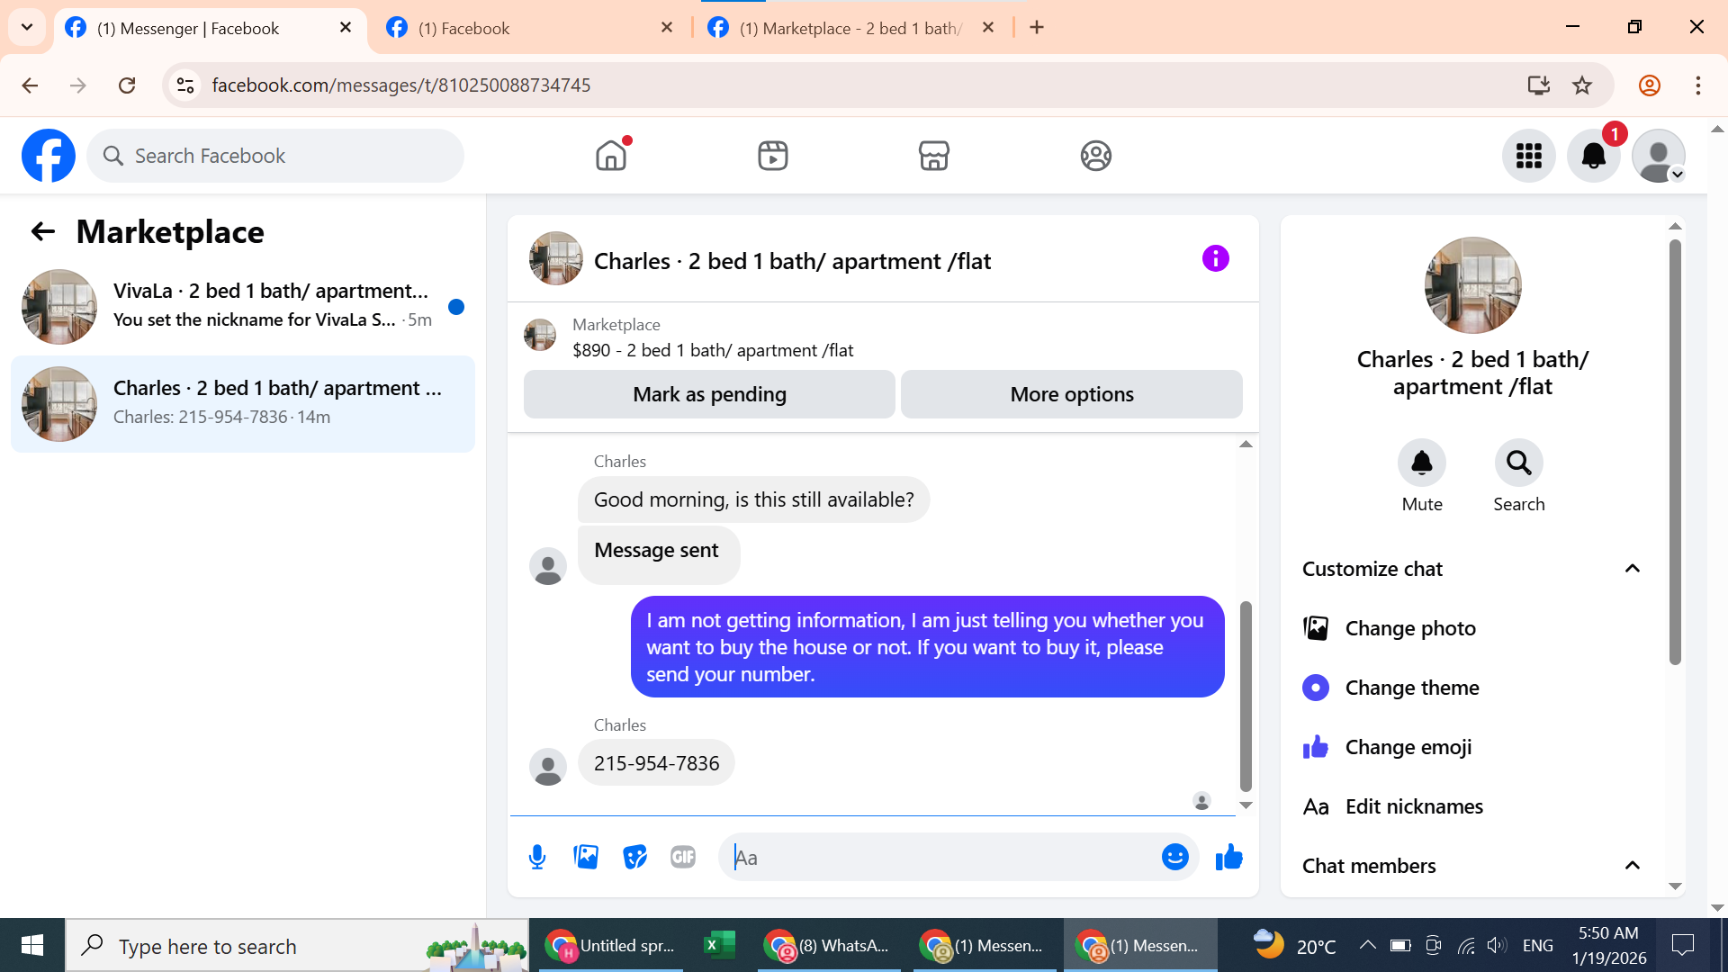Select Change theme color circle
This screenshot has width=1728, height=972.
[x=1316, y=688]
